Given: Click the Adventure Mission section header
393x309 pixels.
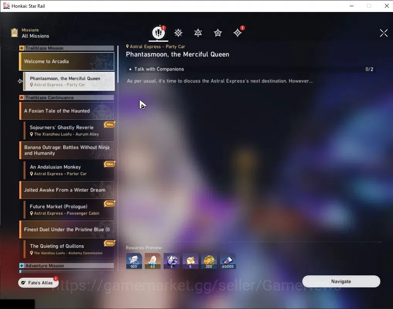Looking at the screenshot, I should click(67, 266).
